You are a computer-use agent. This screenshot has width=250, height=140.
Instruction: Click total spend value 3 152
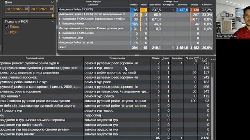coord(195,47)
